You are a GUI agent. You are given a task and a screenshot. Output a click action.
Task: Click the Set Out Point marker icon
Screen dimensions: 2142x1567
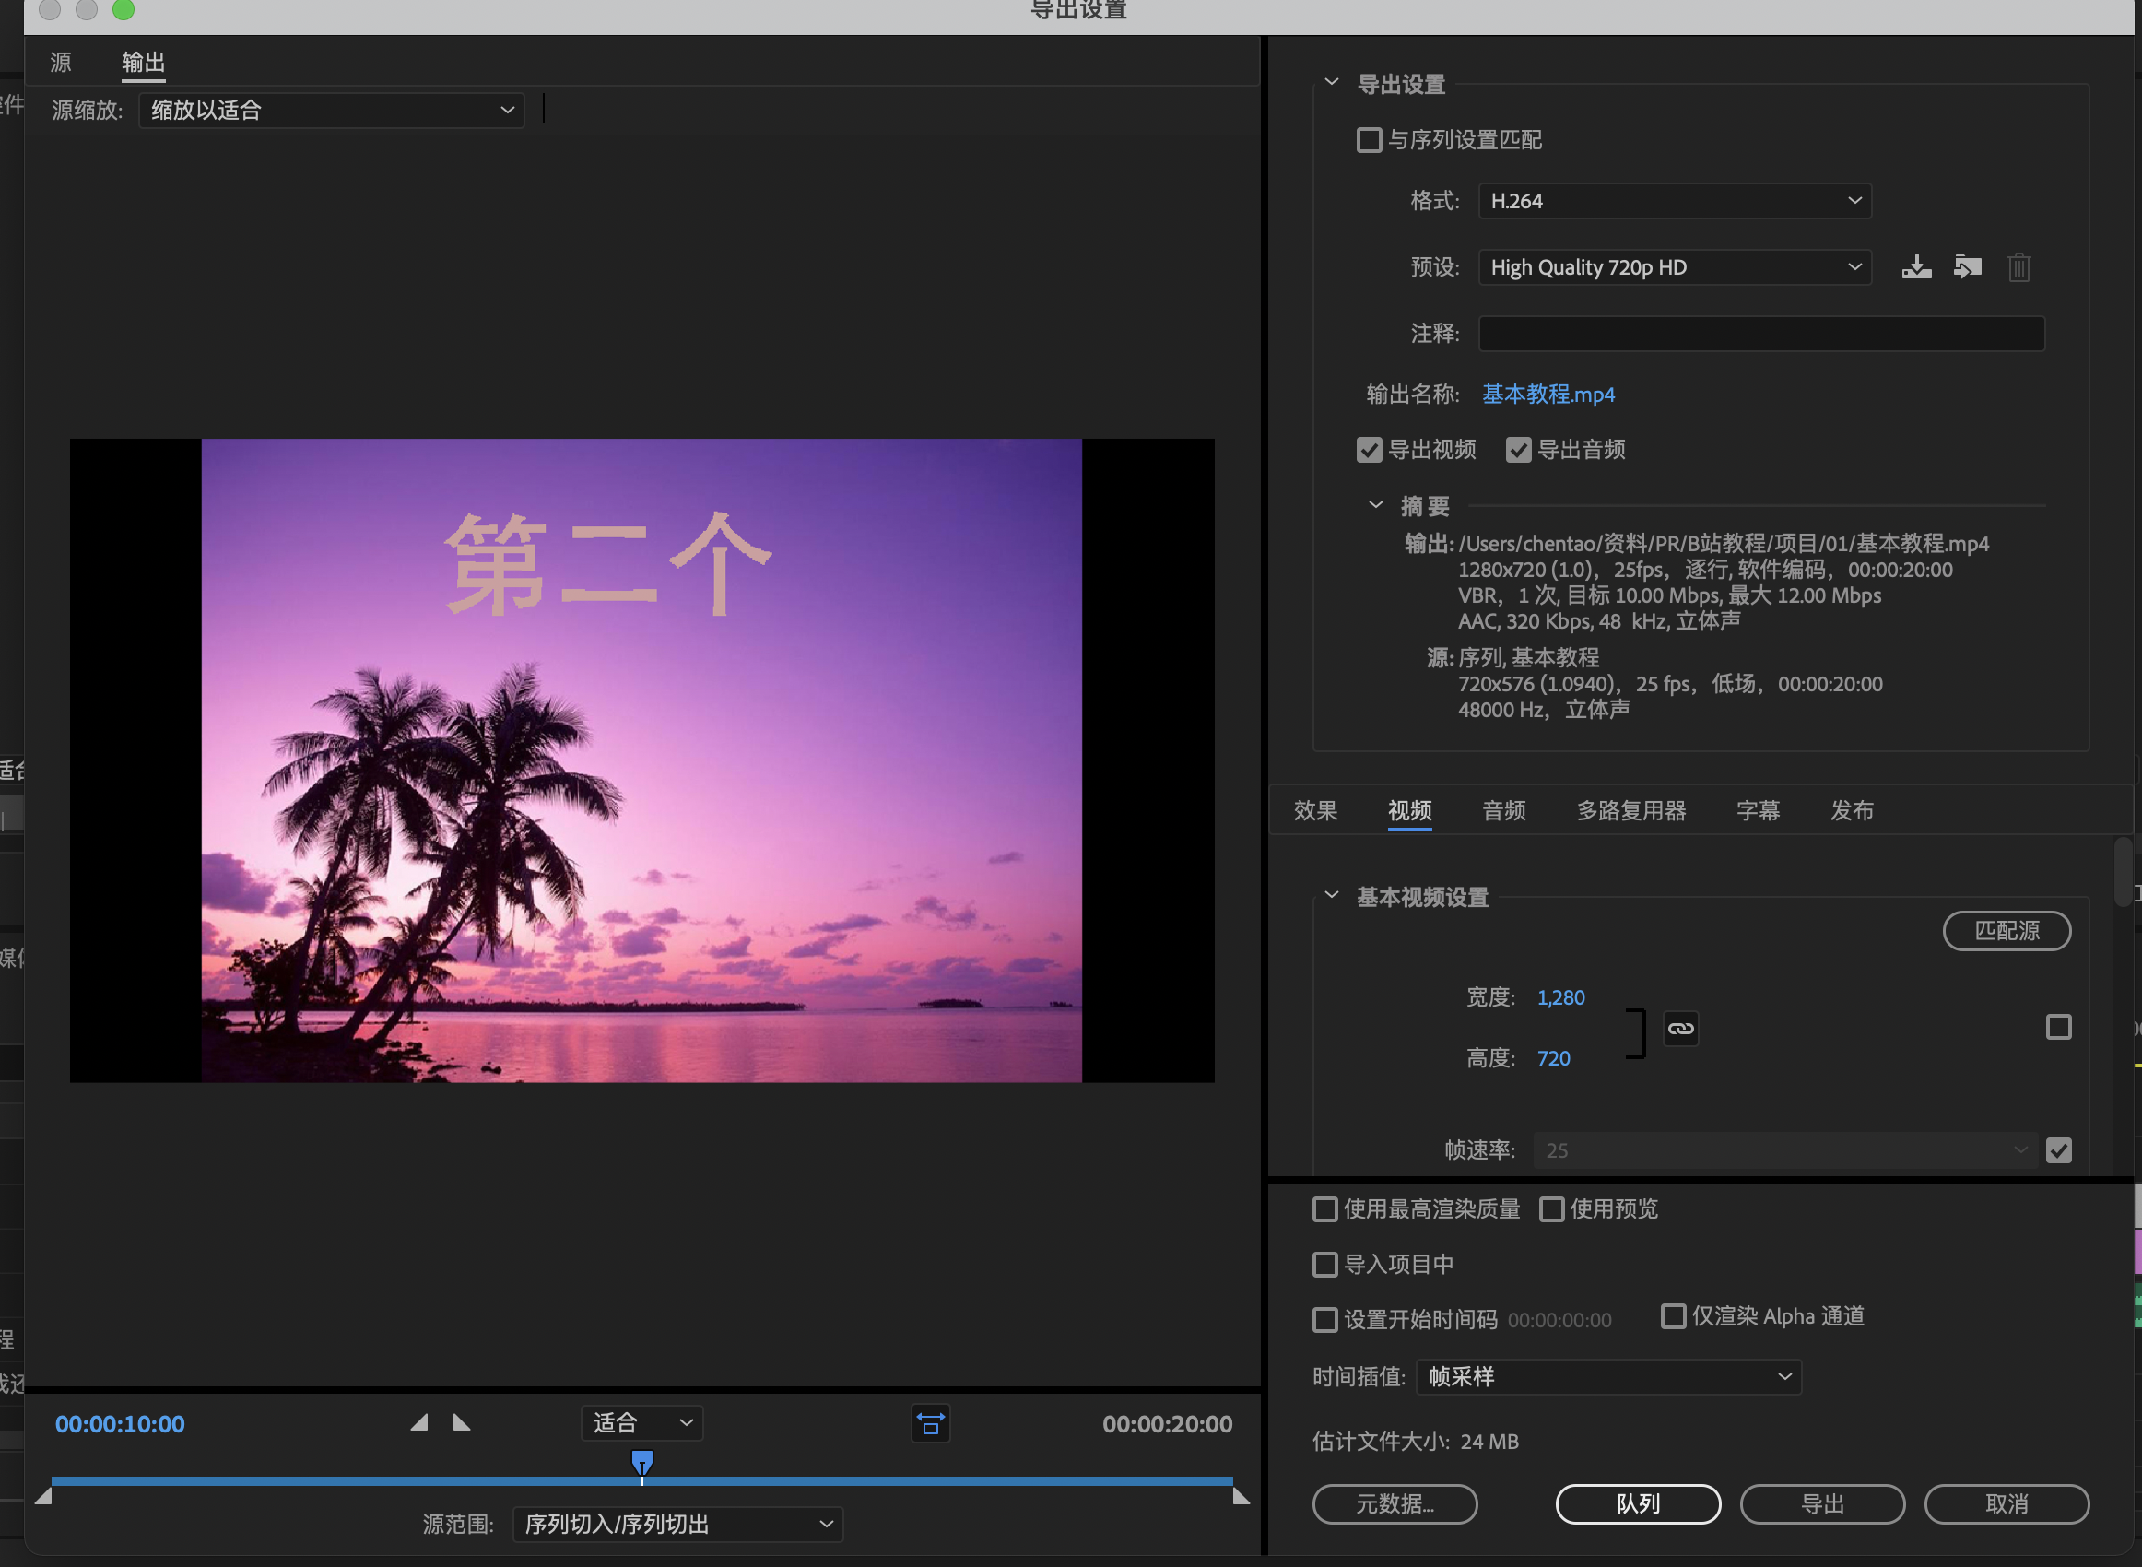tap(462, 1422)
